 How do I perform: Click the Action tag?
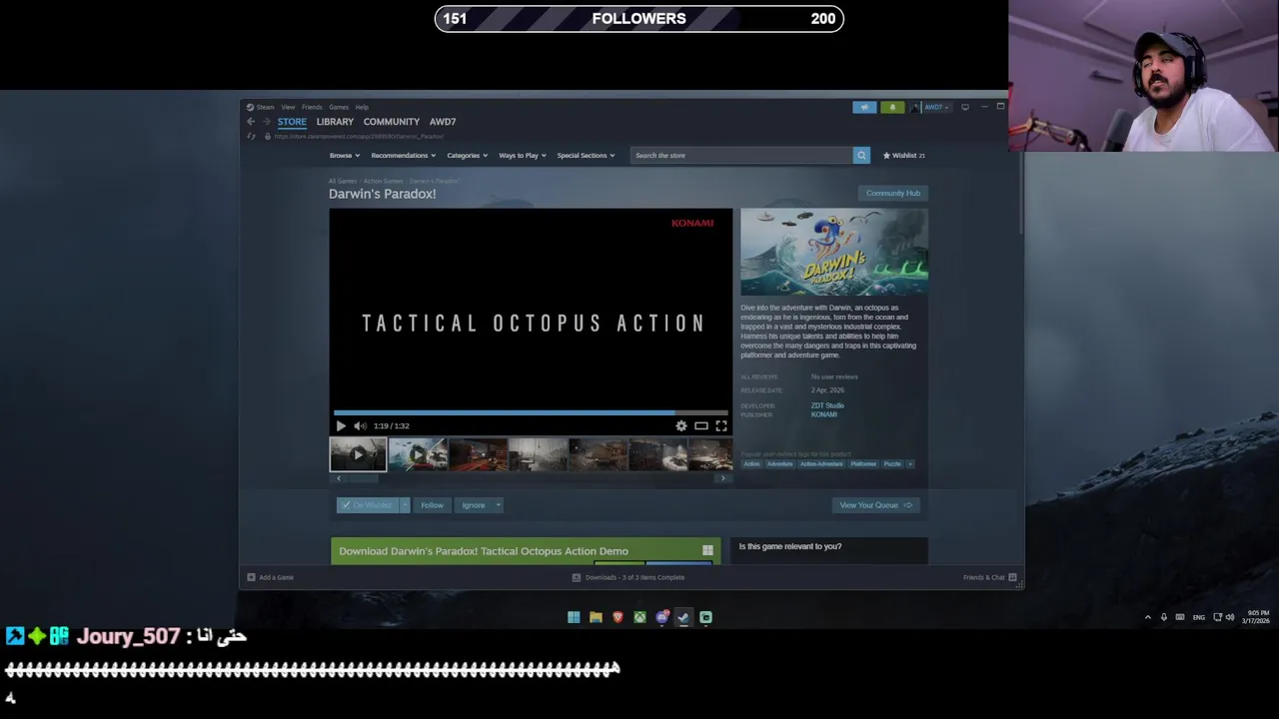click(x=751, y=463)
